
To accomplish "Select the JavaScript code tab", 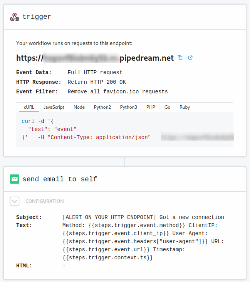I will (x=54, y=107).
